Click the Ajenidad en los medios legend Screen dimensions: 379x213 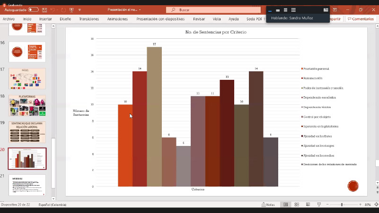tap(318, 155)
